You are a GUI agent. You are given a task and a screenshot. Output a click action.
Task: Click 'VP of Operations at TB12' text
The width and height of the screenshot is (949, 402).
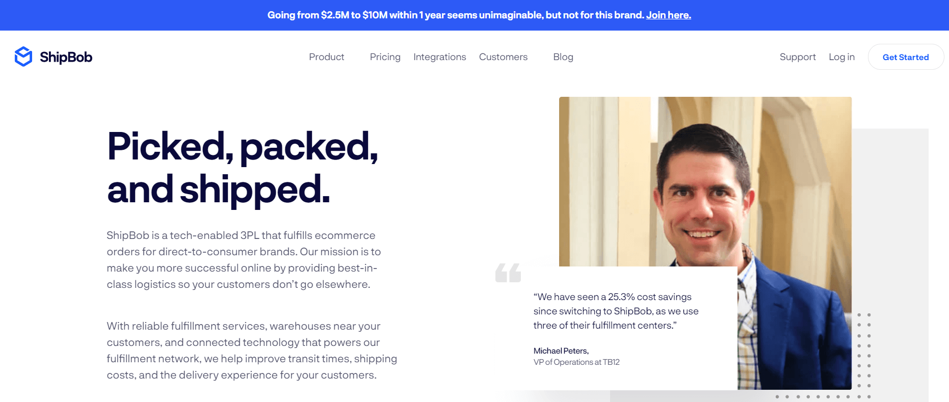pos(576,362)
